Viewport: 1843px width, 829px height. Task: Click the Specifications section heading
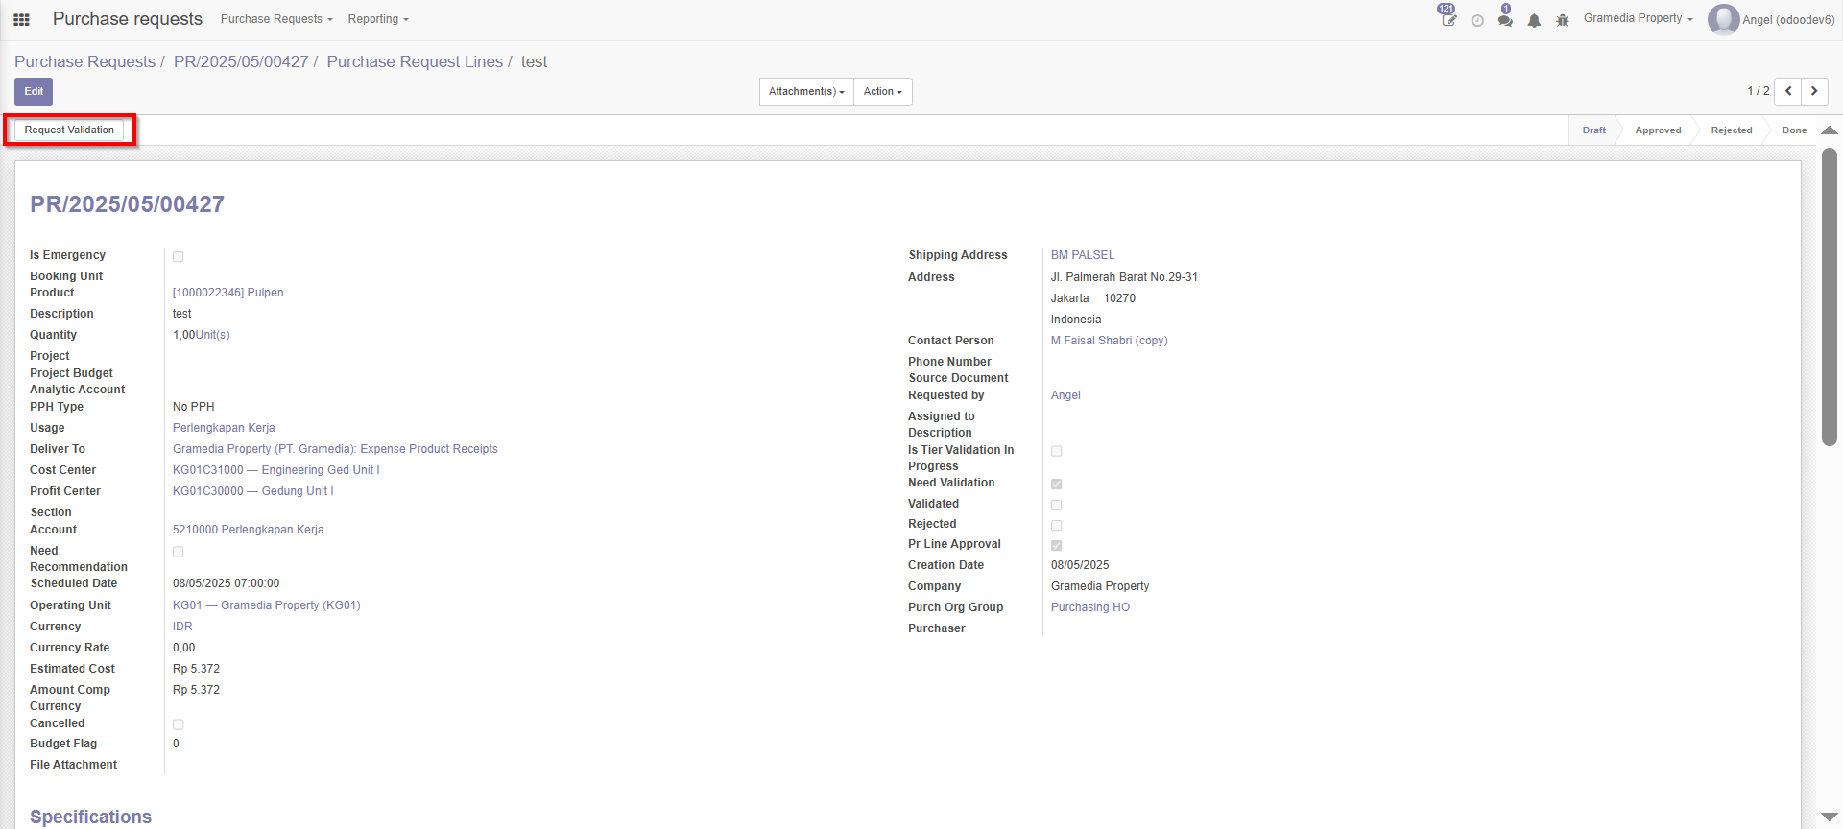point(90,817)
